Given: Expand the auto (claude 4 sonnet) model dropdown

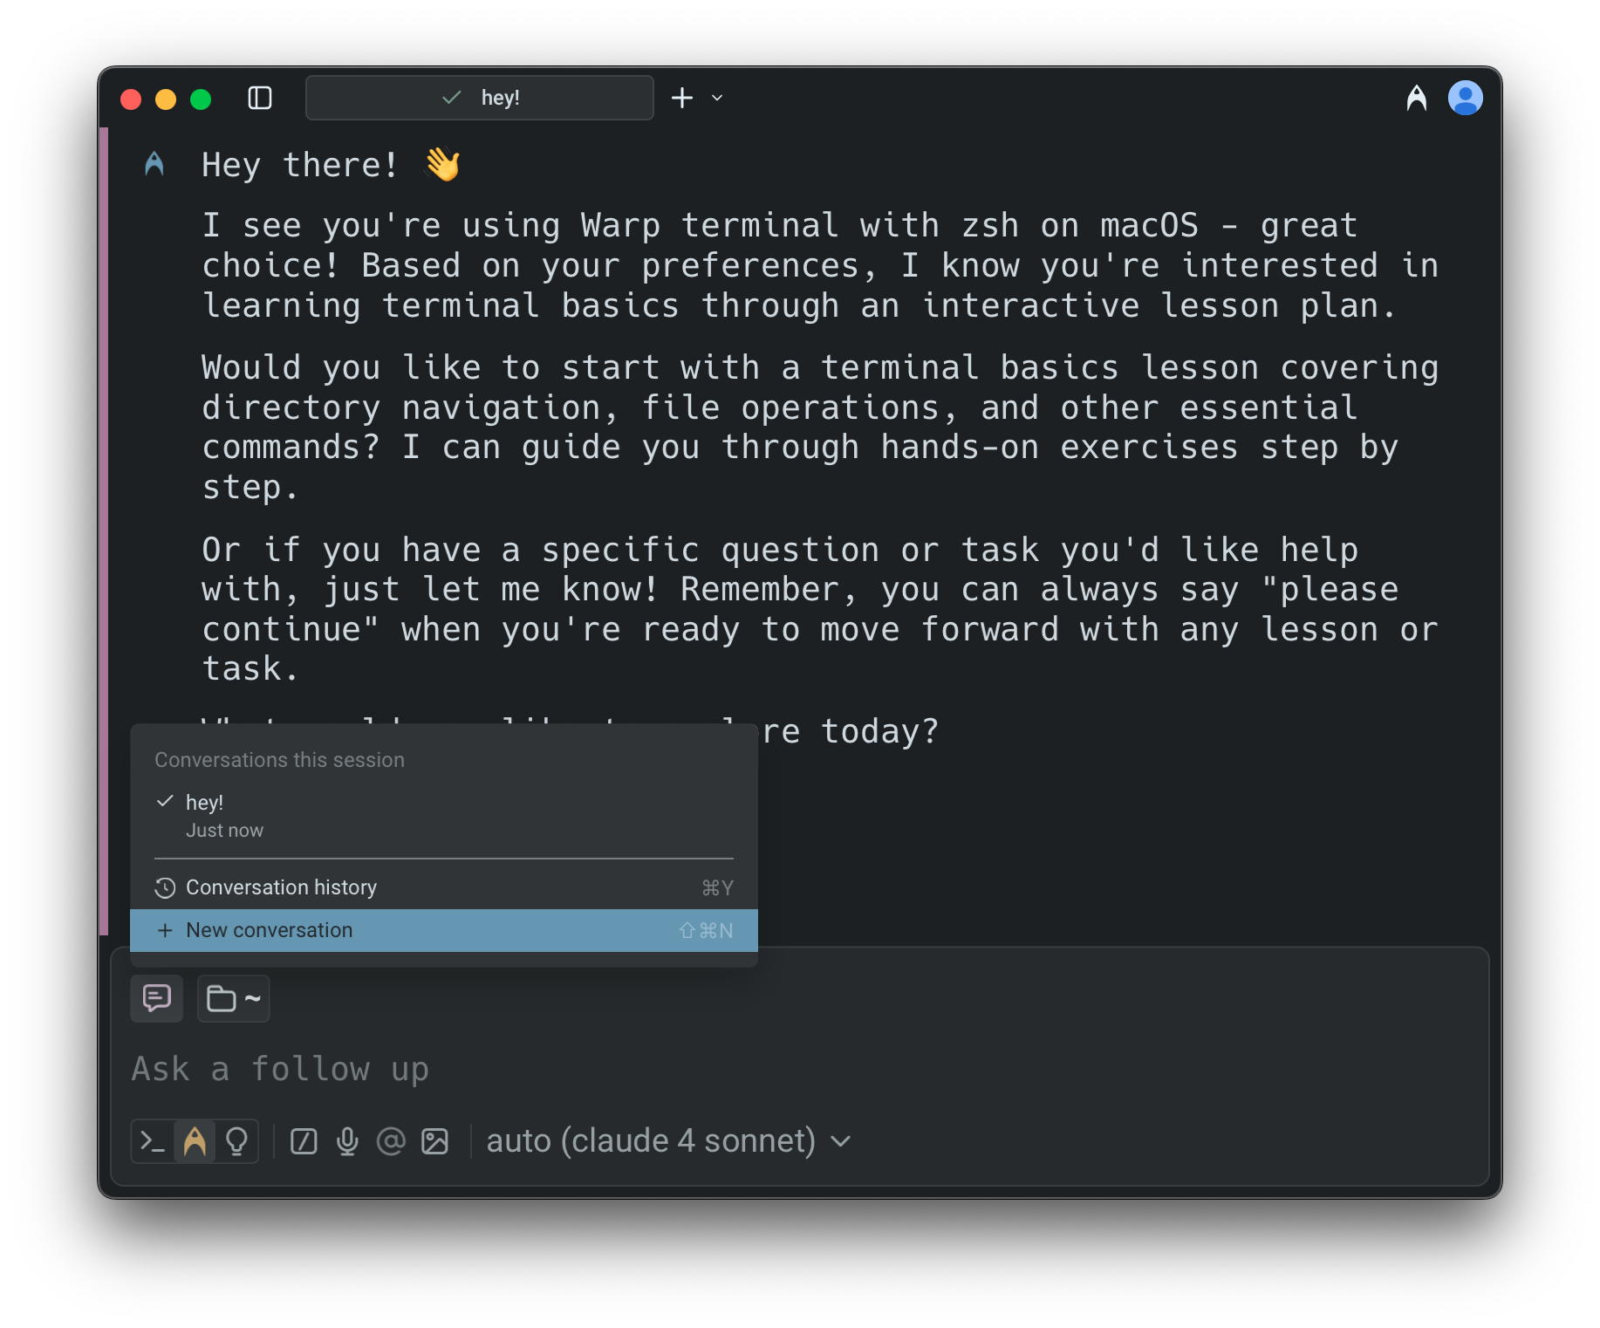Looking at the screenshot, I should tap(667, 1141).
